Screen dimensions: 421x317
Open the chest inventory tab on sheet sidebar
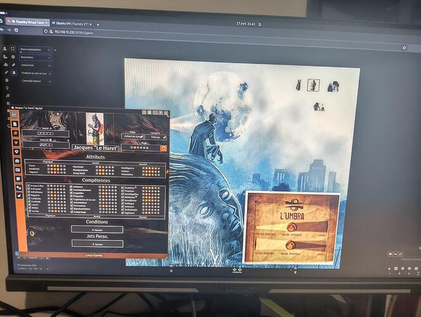click(17, 161)
